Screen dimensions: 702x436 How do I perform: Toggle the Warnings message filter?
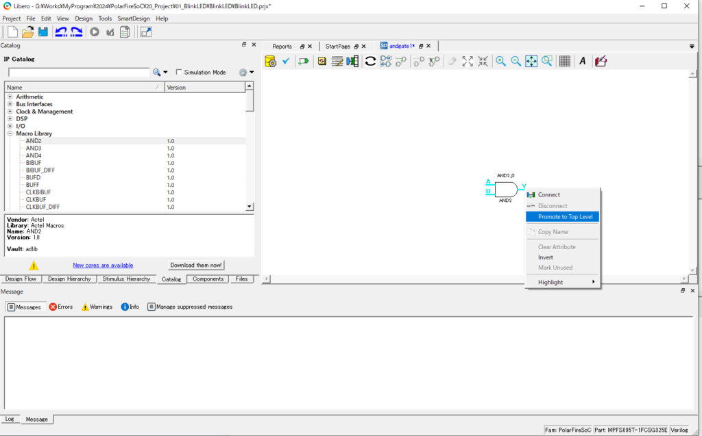[x=97, y=307]
